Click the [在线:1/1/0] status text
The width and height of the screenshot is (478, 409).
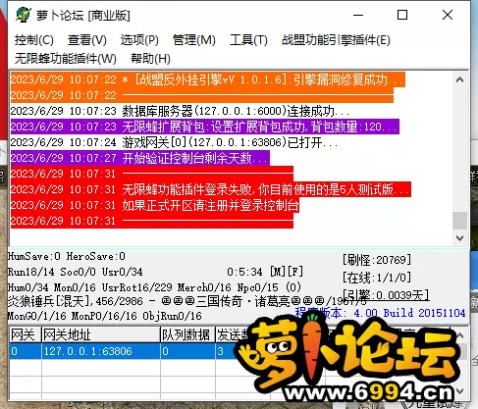coord(377,278)
